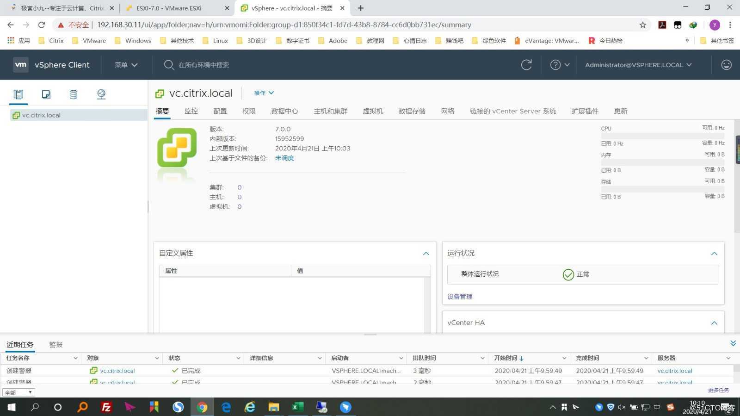The height and width of the screenshot is (416, 740).
Task: Sort by 开始时间 column header
Action: coord(509,358)
